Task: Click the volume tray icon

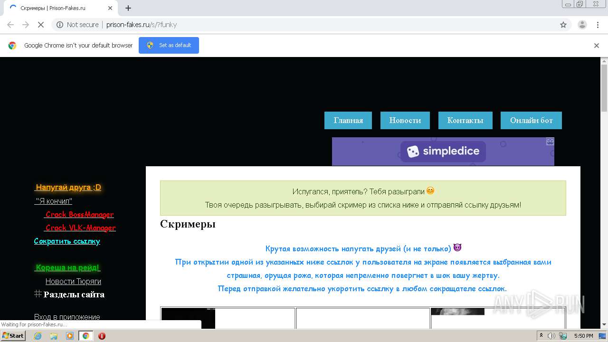Action: [x=551, y=336]
